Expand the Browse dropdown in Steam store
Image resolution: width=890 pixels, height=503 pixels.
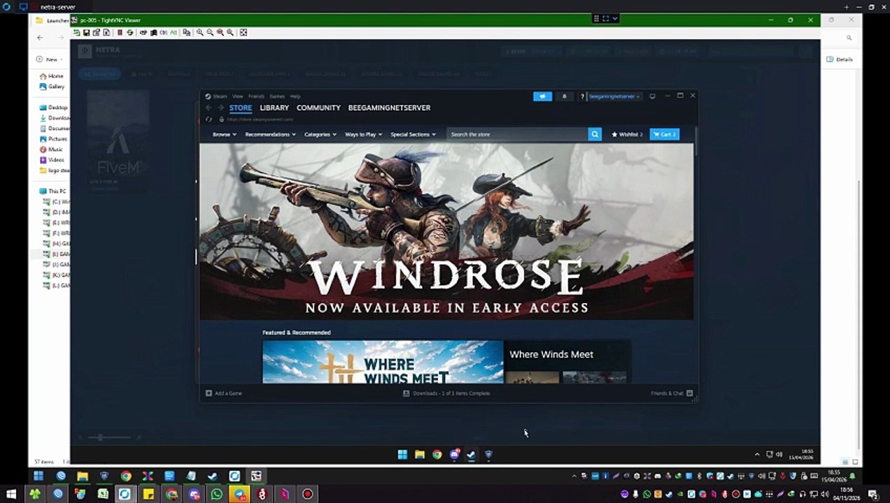click(224, 134)
